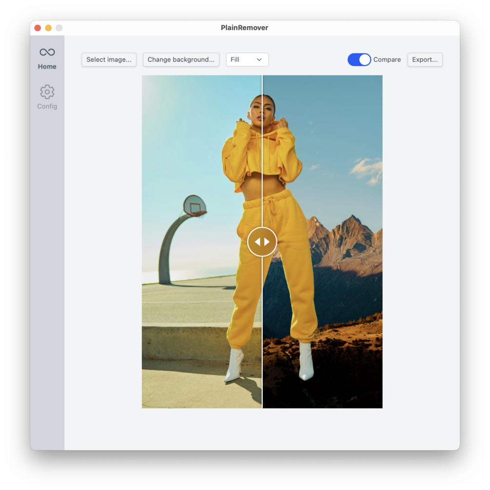
Task: Turn off the Compare toggle switch
Action: pyautogui.click(x=359, y=59)
